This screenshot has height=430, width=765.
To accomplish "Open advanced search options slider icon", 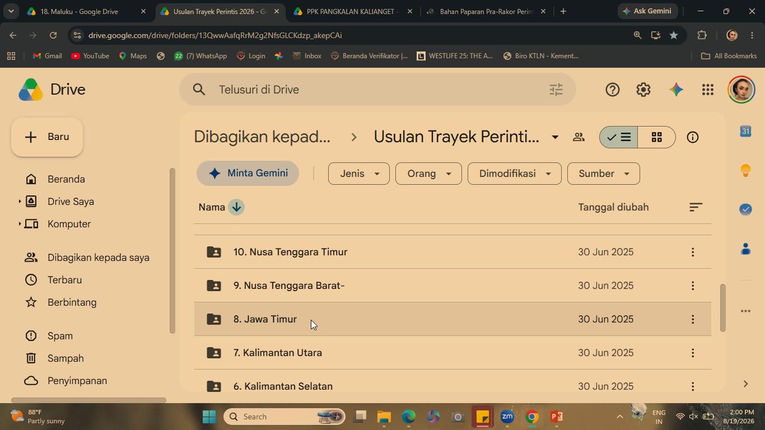I will click(556, 90).
